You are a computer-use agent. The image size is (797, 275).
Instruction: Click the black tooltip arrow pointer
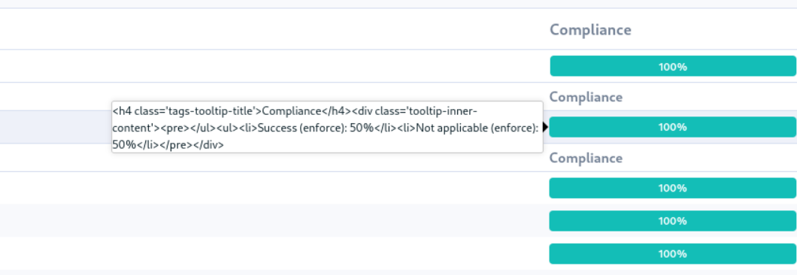coord(546,127)
